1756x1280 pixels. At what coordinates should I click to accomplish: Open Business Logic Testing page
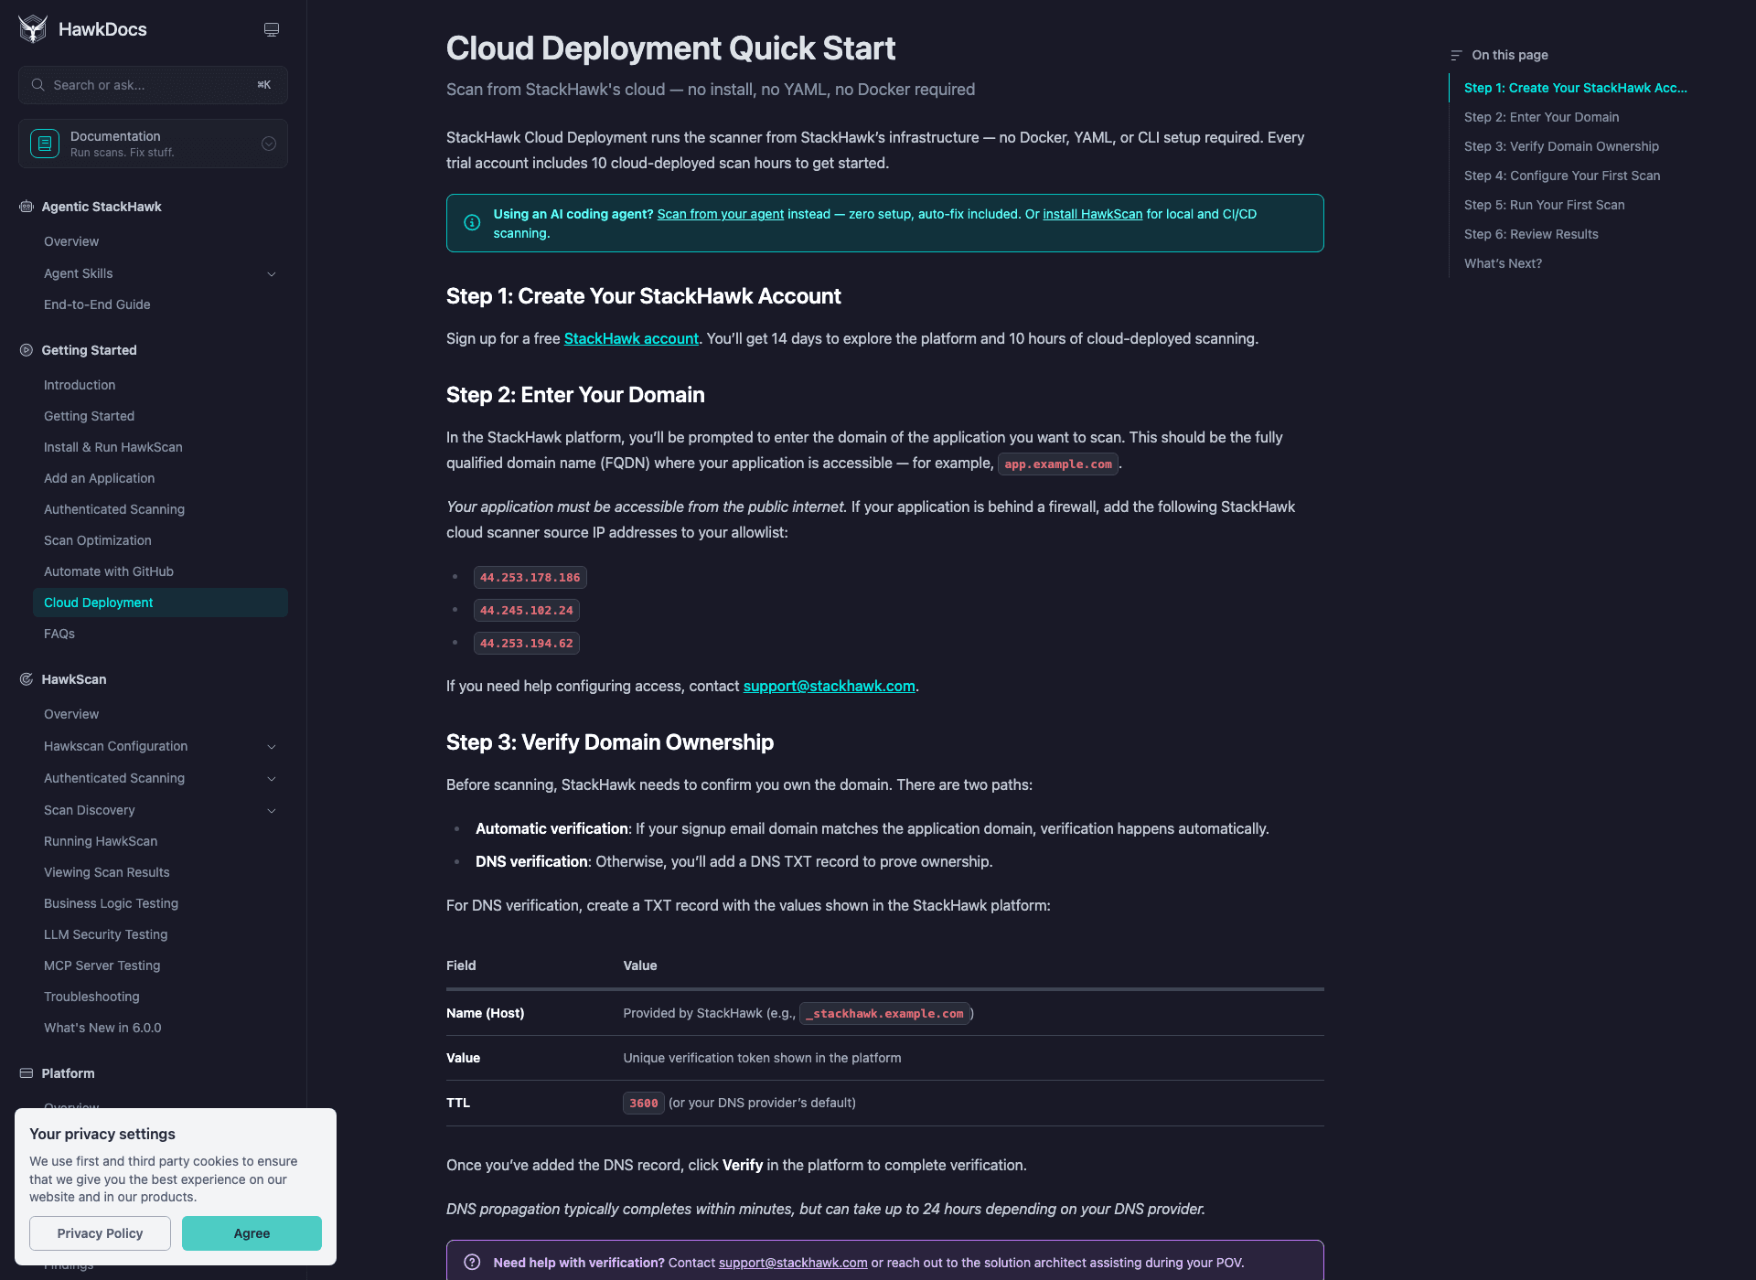pyautogui.click(x=111, y=903)
